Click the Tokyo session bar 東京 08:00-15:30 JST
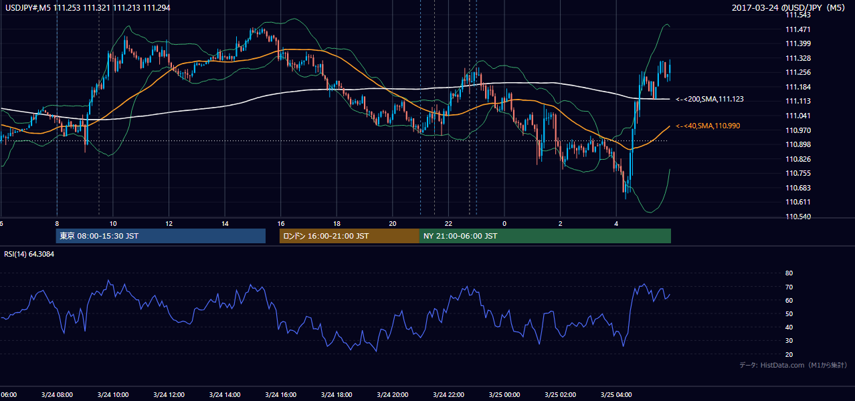Image resolution: width=855 pixels, height=401 pixels. [161, 236]
